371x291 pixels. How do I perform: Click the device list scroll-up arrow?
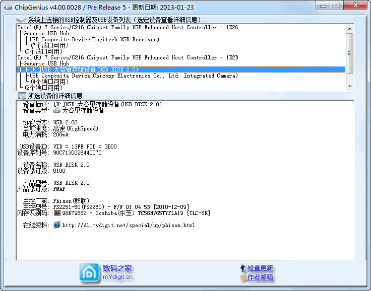click(x=350, y=29)
